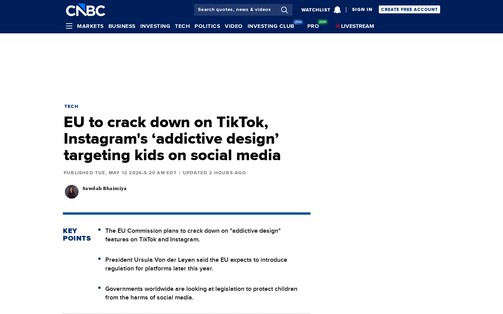Click Sawdah Bhaimiya's author photo
503x314 pixels.
click(x=72, y=192)
